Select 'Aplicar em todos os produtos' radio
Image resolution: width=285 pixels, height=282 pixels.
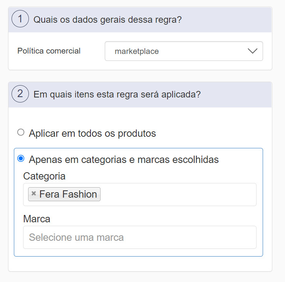pos(21,133)
